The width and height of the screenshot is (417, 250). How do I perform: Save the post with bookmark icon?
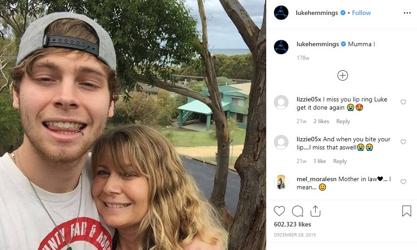coord(407,211)
